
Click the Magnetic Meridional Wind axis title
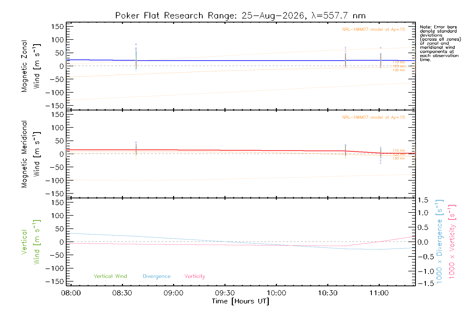[x=31, y=154]
